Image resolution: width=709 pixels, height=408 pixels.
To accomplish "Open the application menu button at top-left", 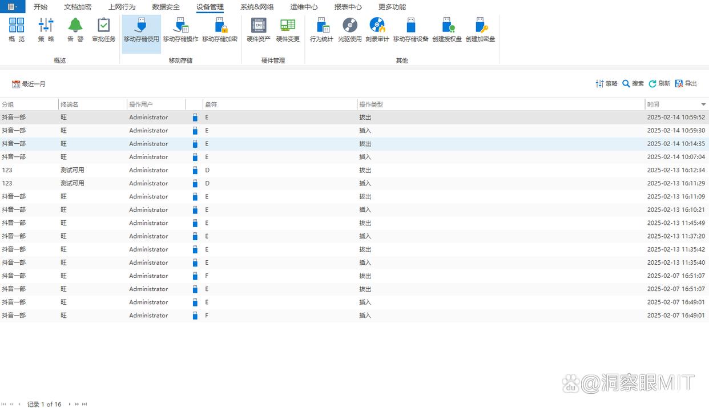I will (x=13, y=7).
